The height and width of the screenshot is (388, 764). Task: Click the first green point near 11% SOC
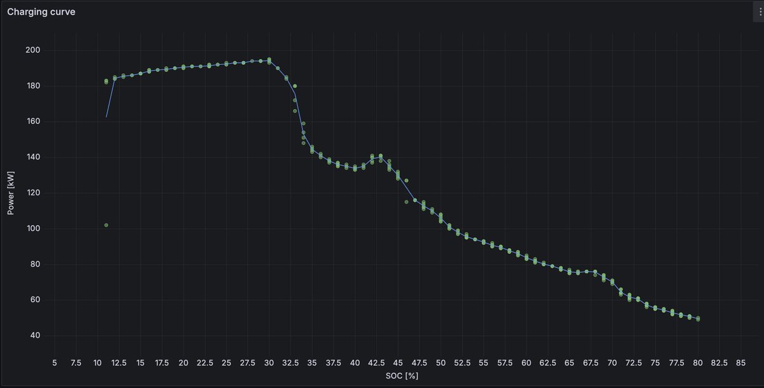[106, 80]
